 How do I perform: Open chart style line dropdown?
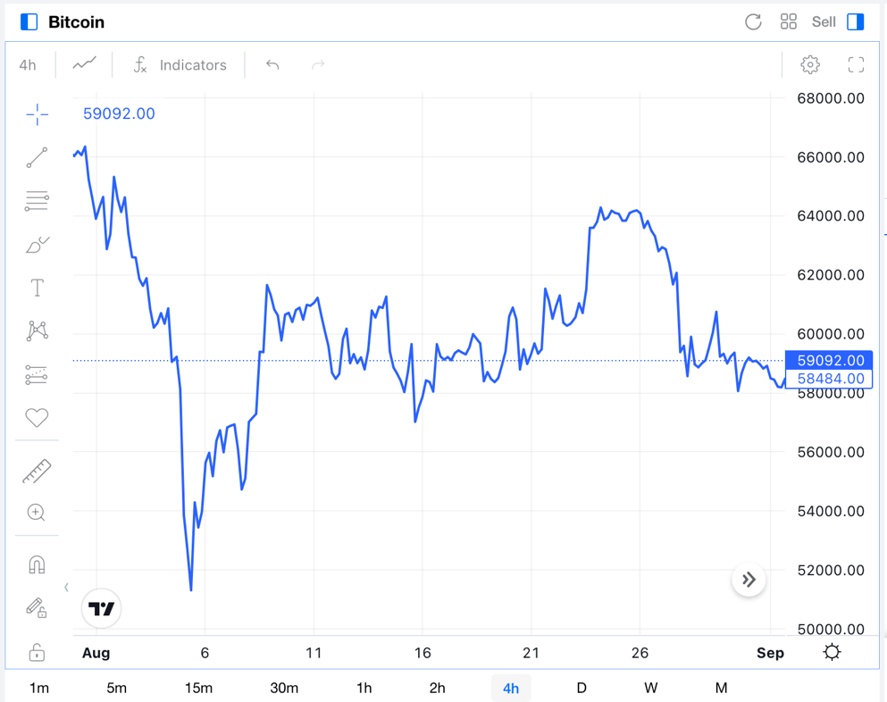[85, 64]
